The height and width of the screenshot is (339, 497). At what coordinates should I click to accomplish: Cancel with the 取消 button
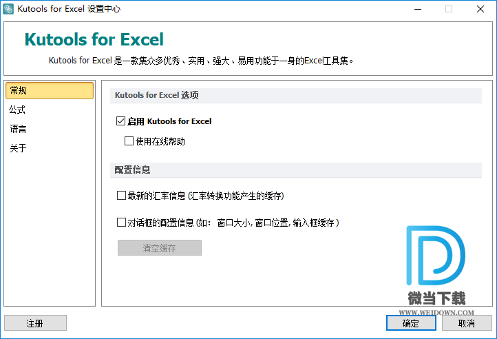click(467, 323)
